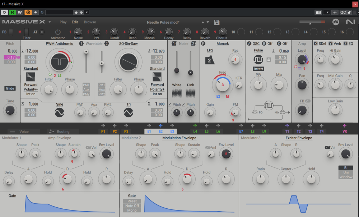Viewport: 359px width, 217px height.
Task: Click the round Massive X emblem icon
Action: [336, 22]
